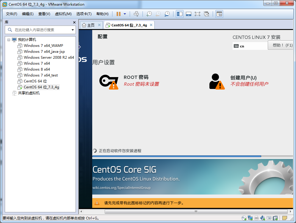Click the message log note icon
Screen dimensions: 296x223
[x=285, y=218]
